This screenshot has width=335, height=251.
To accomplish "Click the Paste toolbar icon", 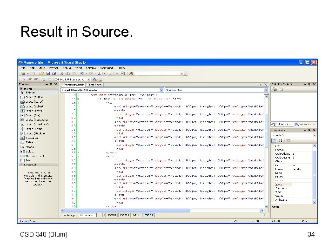I will (x=74, y=73).
